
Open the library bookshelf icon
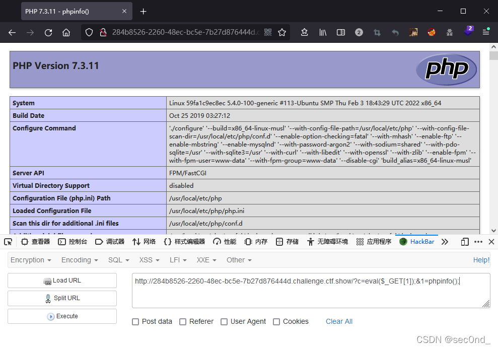(323, 32)
